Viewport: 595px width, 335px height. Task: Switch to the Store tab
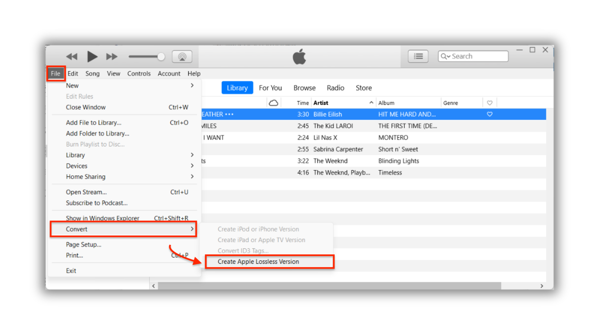pos(364,88)
